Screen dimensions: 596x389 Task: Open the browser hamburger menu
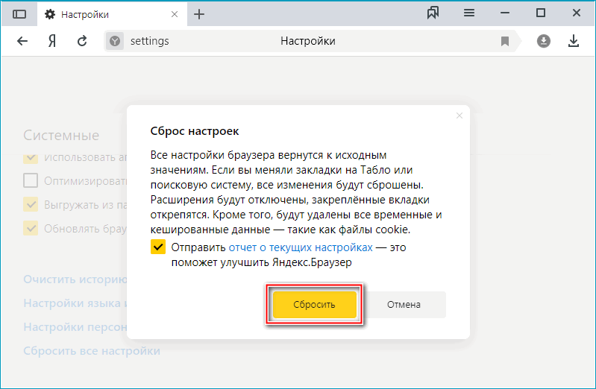tap(469, 13)
